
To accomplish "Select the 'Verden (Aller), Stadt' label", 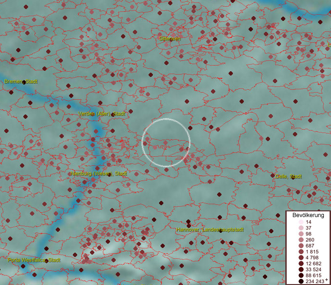I will pyautogui.click(x=101, y=114).
